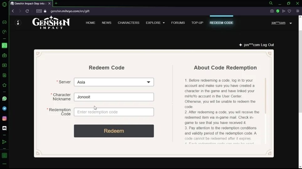Click the Character Nickname field

[x=114, y=97]
